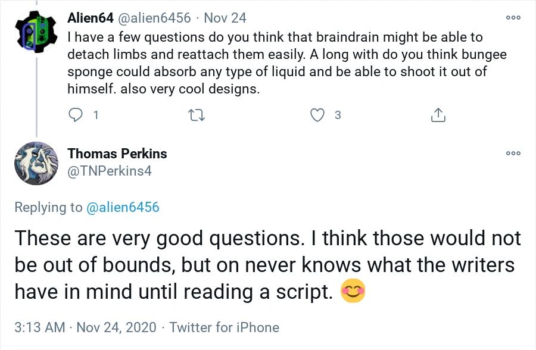Open more options for Thomas Perkins' tweet

513,154
